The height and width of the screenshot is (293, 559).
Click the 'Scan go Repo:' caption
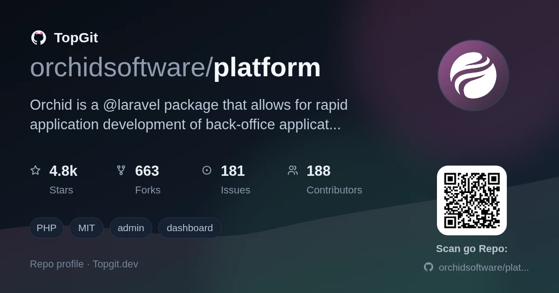point(472,249)
